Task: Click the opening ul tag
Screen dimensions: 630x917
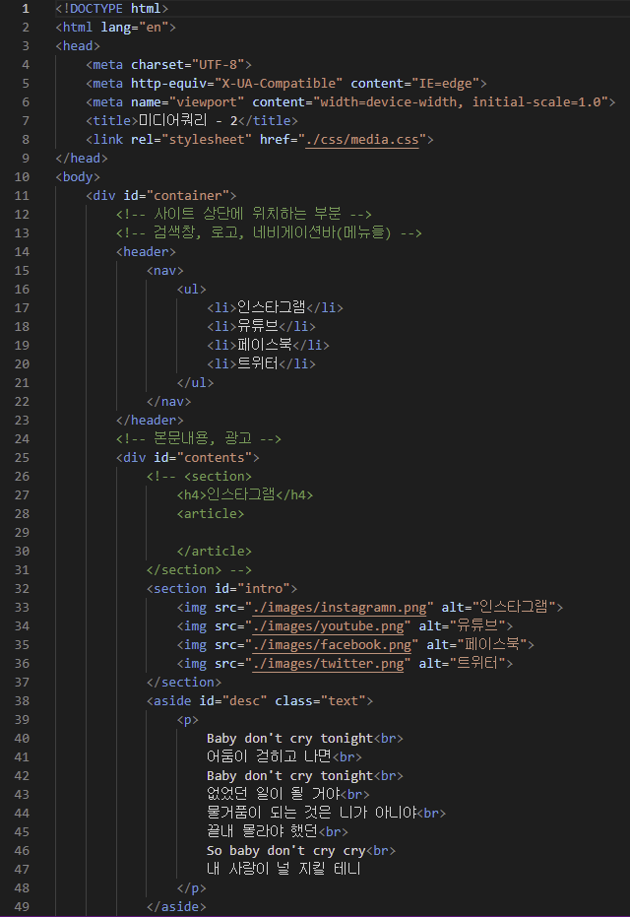Action: [x=191, y=290]
